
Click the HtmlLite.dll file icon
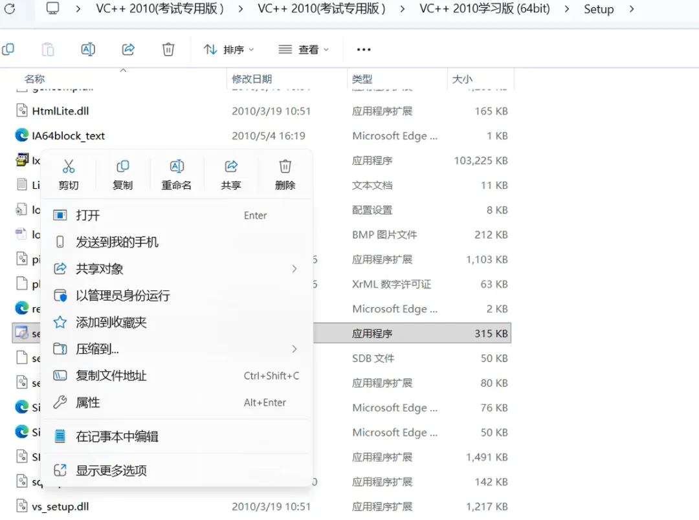pyautogui.click(x=22, y=110)
